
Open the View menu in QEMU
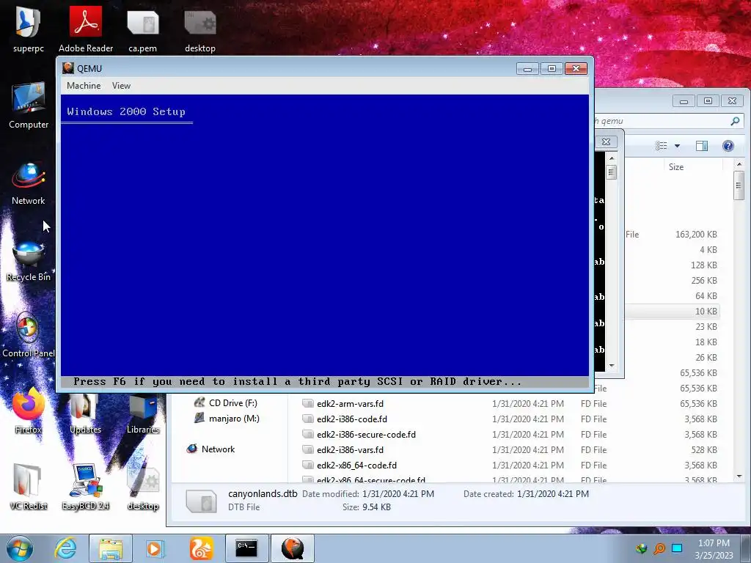pyautogui.click(x=121, y=86)
